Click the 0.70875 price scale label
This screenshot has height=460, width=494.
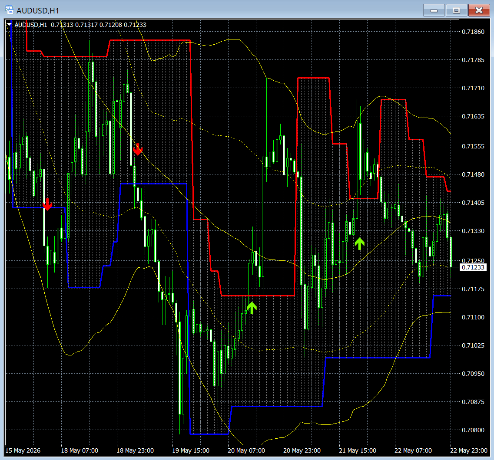[x=473, y=402]
